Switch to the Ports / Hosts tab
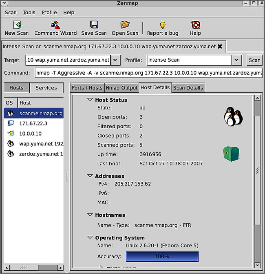265x274 pixels. tap(87, 88)
